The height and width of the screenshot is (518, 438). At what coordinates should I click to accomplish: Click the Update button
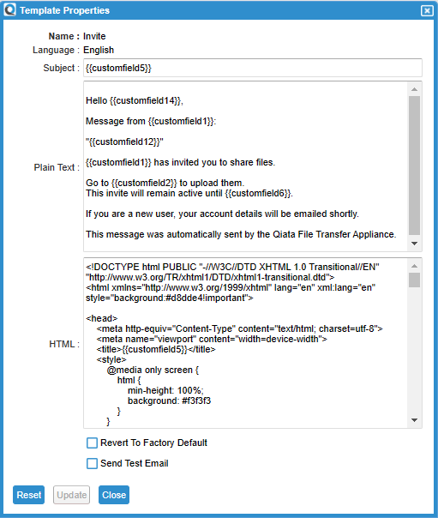click(72, 495)
